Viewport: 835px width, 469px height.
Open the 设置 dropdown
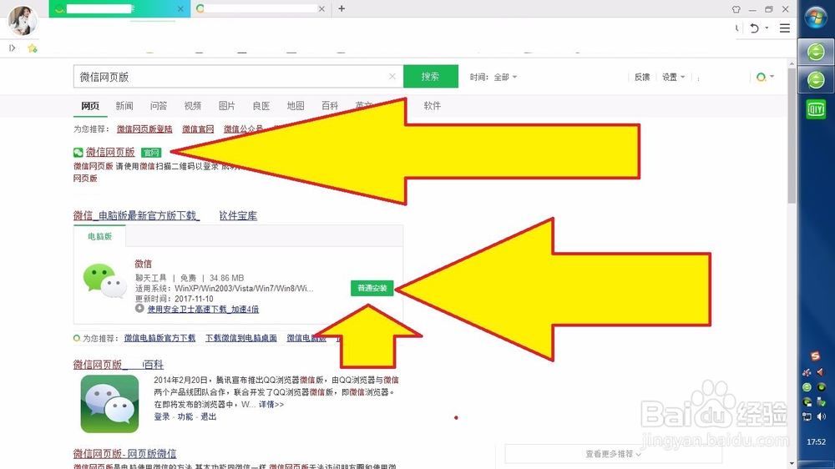(x=673, y=77)
